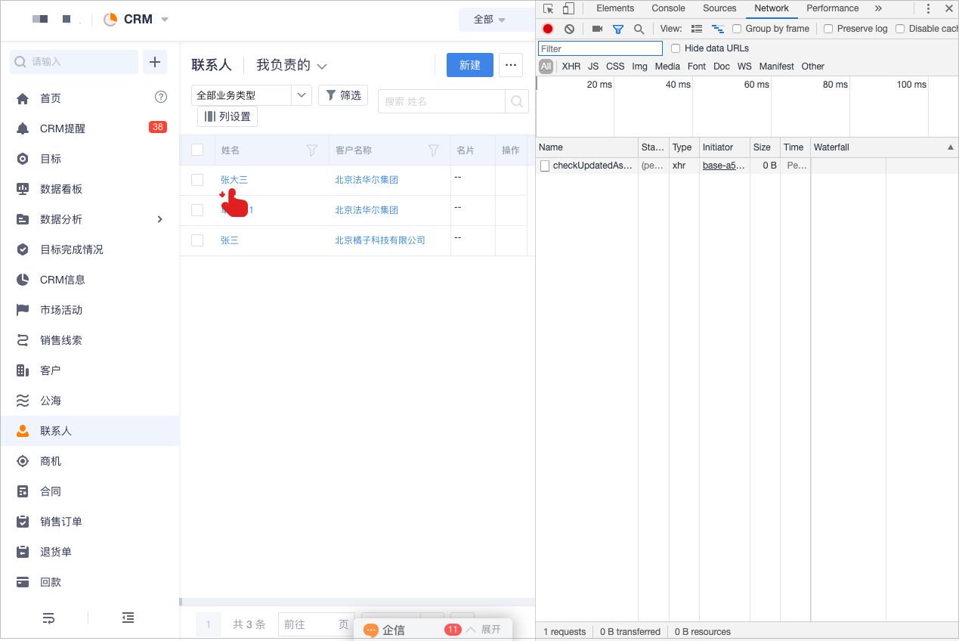Image resolution: width=959 pixels, height=641 pixels.
Task: Switch to the Console tab
Action: click(668, 8)
